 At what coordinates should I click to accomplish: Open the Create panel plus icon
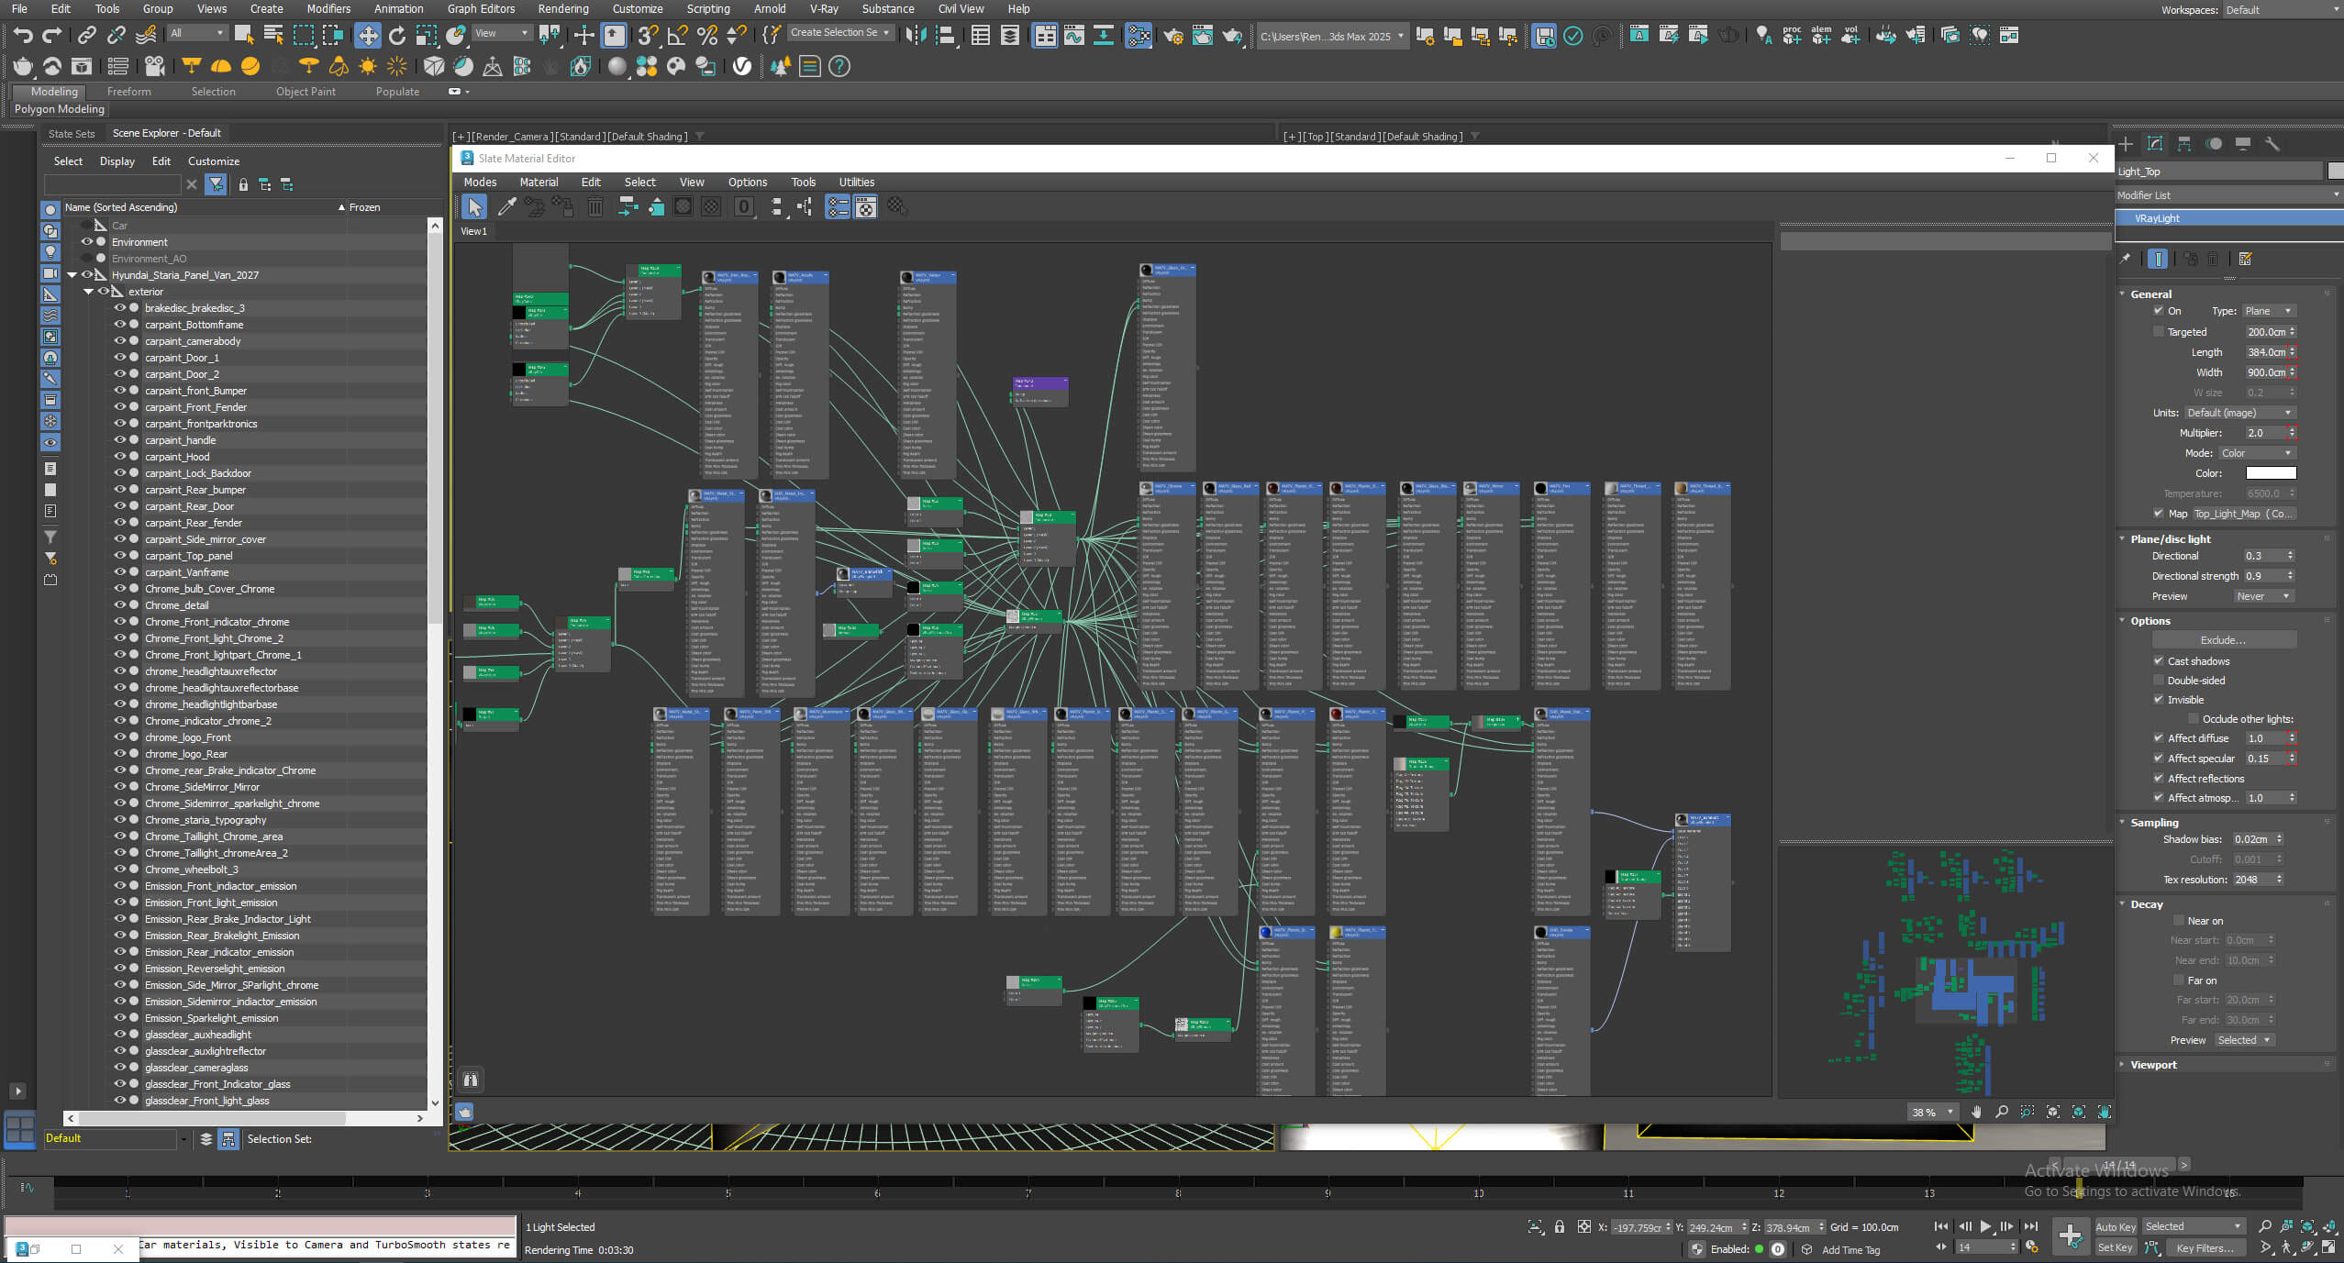coord(2126,144)
